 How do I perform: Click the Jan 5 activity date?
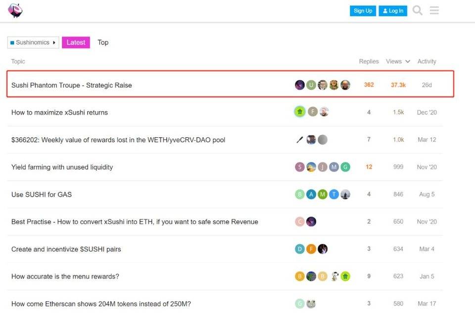point(427,276)
